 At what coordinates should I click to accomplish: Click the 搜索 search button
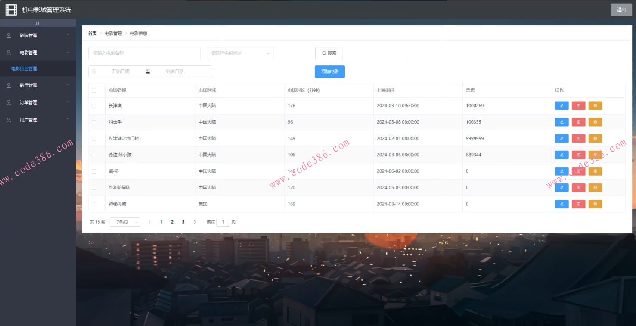tap(329, 53)
